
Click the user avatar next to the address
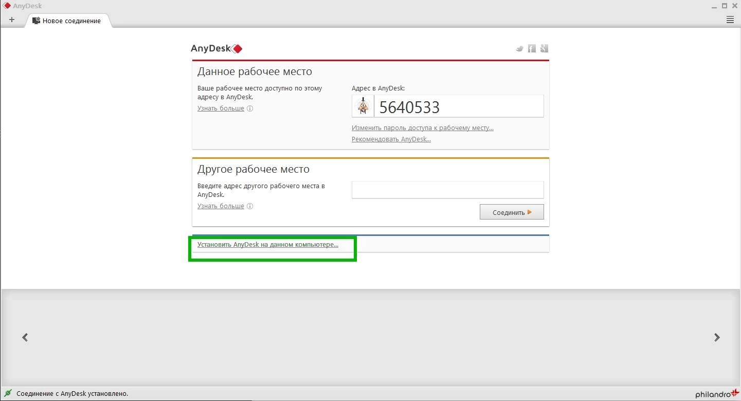point(363,106)
